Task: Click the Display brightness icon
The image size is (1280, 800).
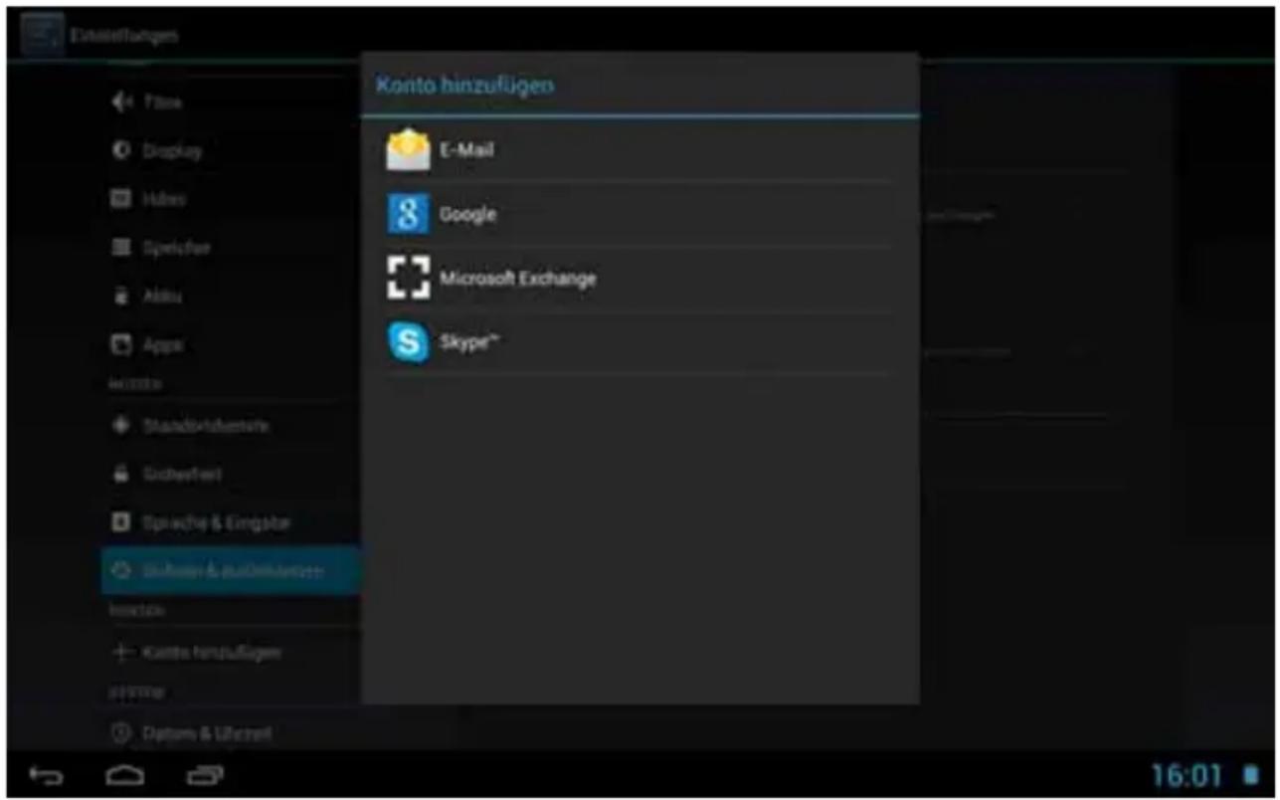Action: [121, 150]
